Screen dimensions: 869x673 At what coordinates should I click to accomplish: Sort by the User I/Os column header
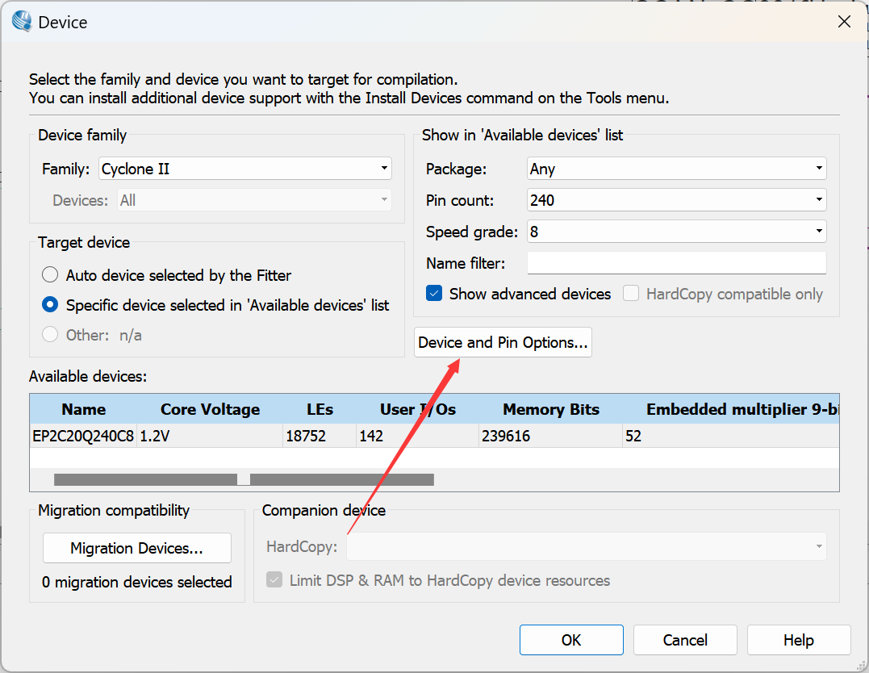(x=418, y=409)
